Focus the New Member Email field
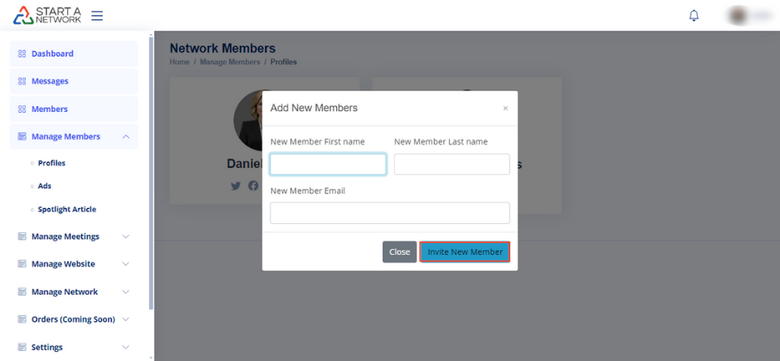Screen dimensions: 780x361 tap(390, 213)
